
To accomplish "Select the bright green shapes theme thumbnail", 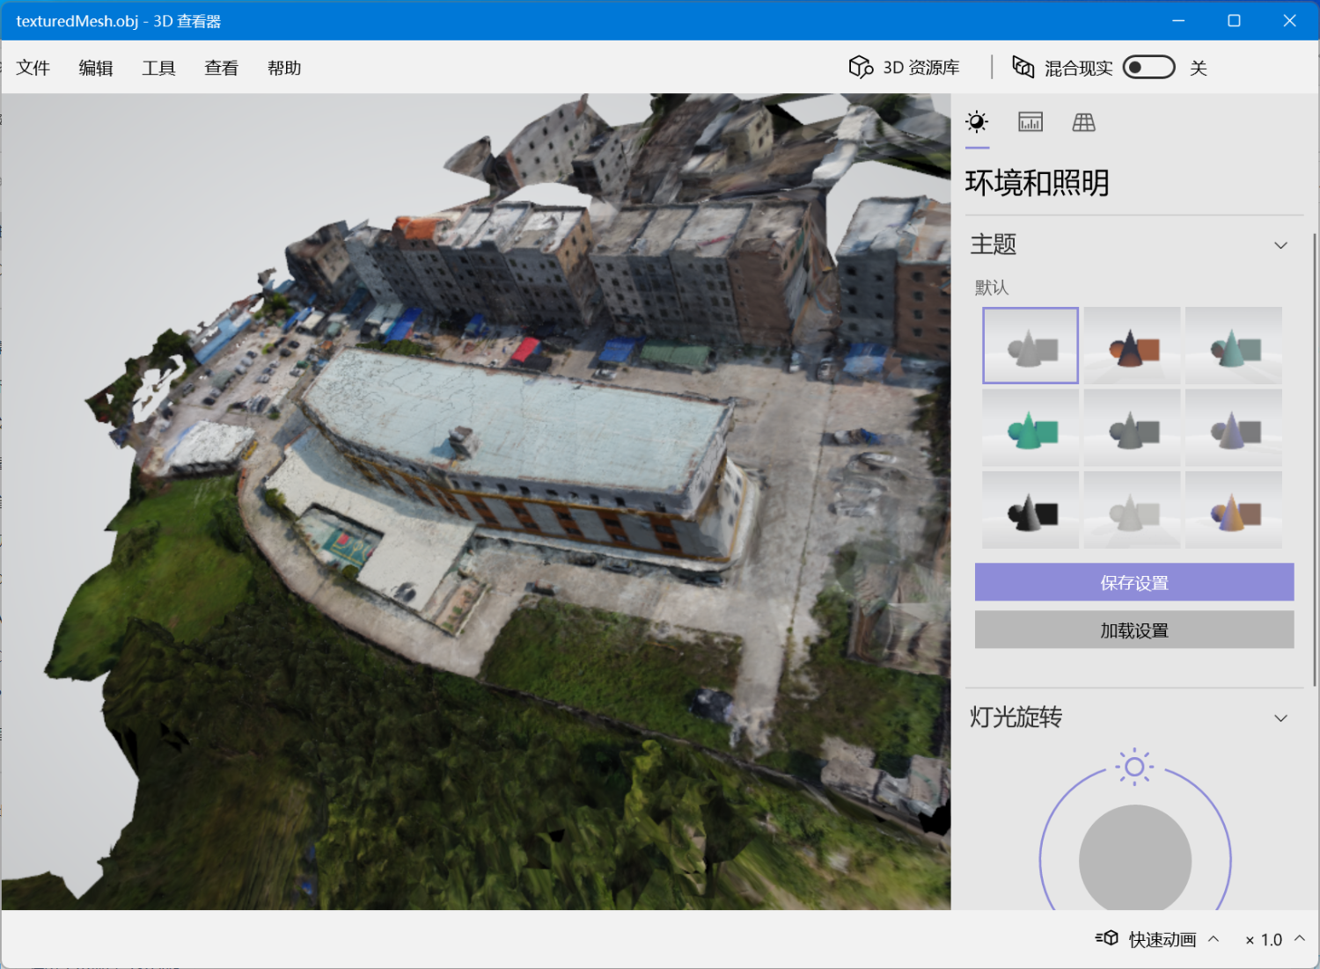I will point(1030,428).
